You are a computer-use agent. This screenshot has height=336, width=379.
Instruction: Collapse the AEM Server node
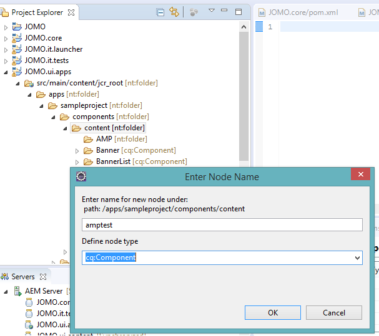tap(6, 292)
